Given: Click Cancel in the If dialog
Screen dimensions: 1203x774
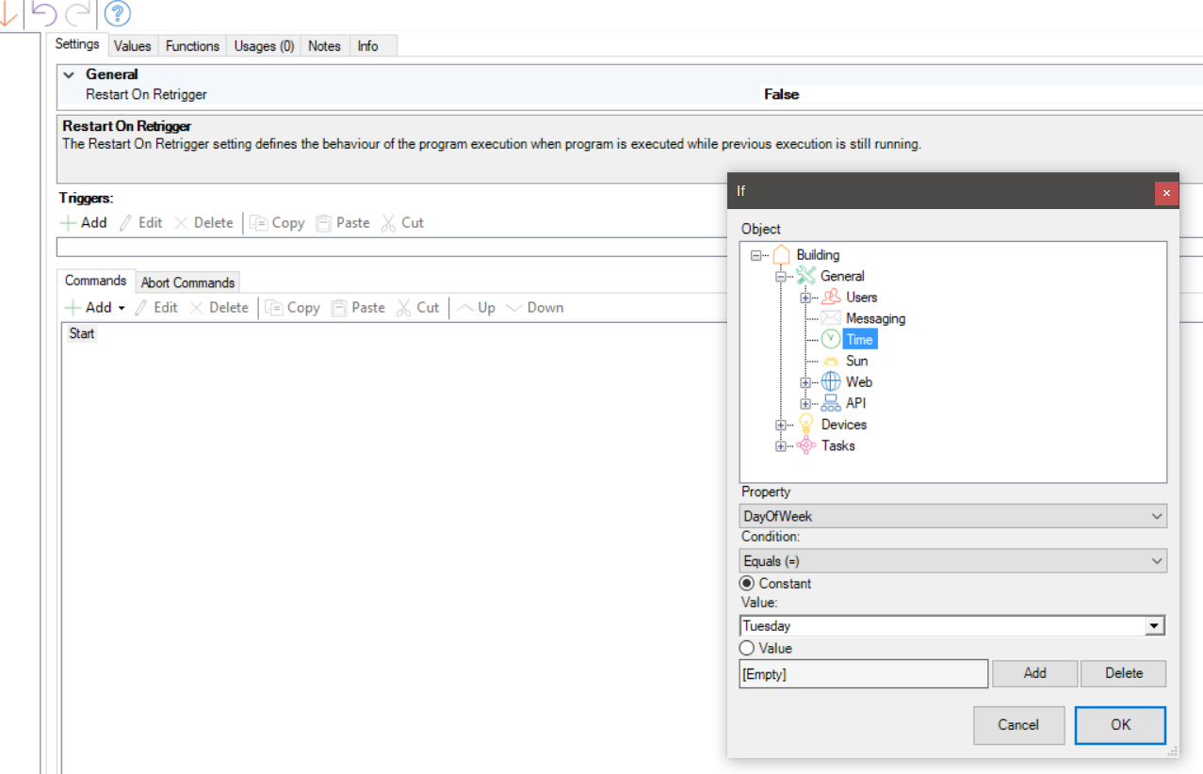Looking at the screenshot, I should [x=1018, y=725].
